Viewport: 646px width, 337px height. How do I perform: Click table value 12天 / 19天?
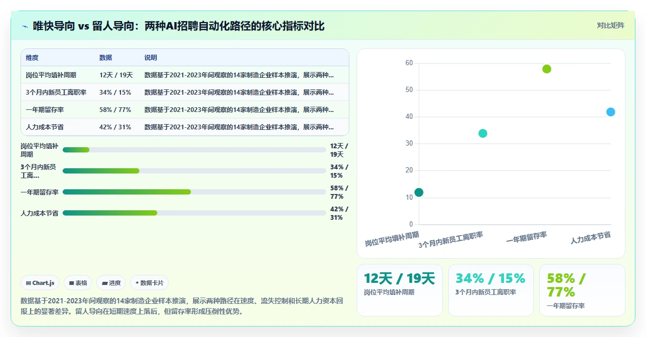click(x=116, y=75)
